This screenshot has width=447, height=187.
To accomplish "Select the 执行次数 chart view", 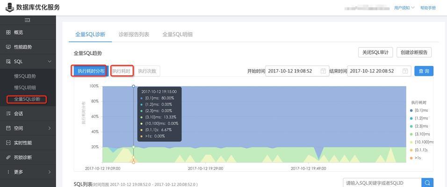I will point(147,71).
